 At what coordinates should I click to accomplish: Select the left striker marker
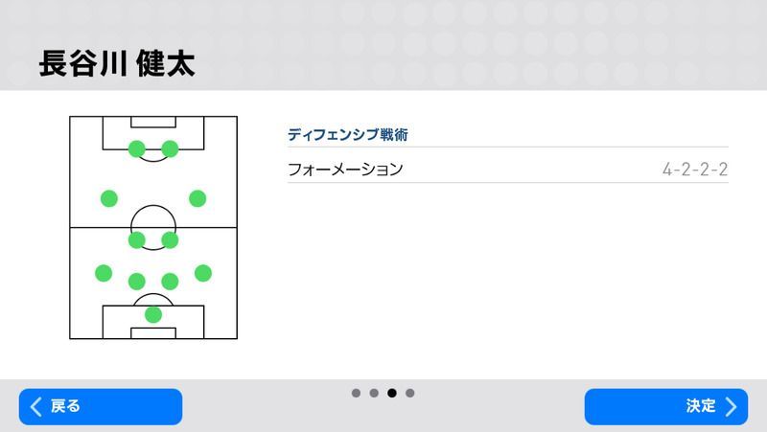click(x=136, y=148)
